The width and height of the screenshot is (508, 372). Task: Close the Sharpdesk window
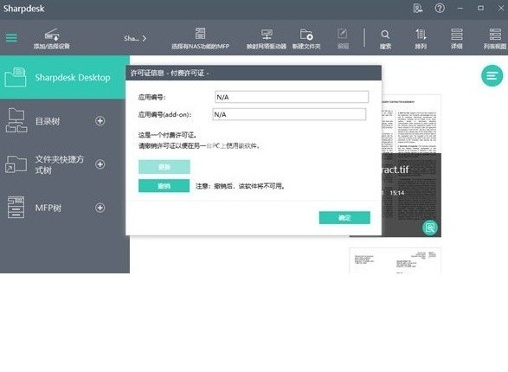(x=500, y=9)
